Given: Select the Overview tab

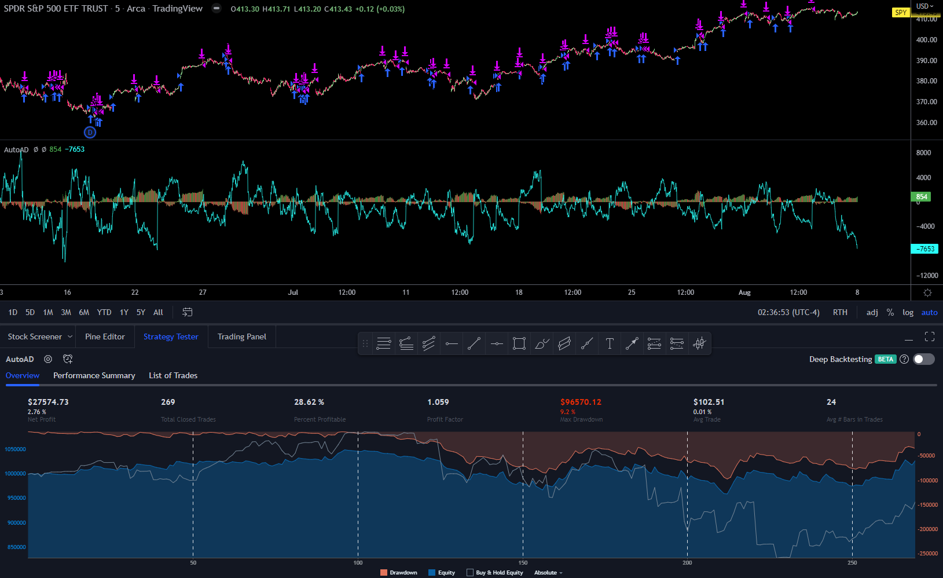Looking at the screenshot, I should coord(23,375).
